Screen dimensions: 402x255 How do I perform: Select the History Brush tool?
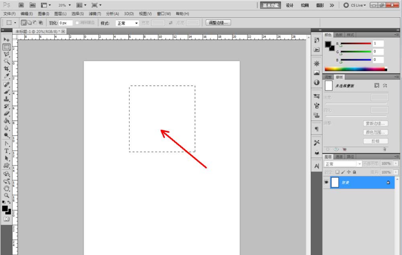coord(6,106)
